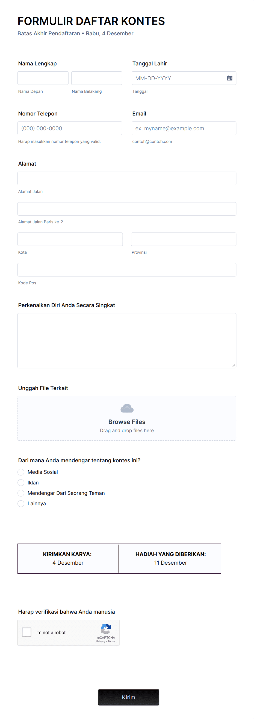The height and width of the screenshot is (719, 254).
Task: Click Browse Files to upload
Action: point(127,422)
